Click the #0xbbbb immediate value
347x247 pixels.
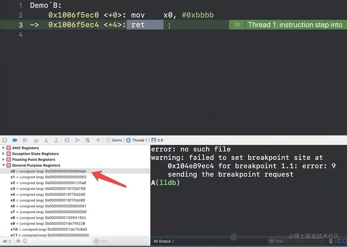[x=198, y=15]
